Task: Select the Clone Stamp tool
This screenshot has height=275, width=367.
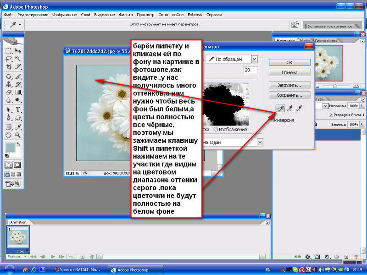Action: pos(8,84)
